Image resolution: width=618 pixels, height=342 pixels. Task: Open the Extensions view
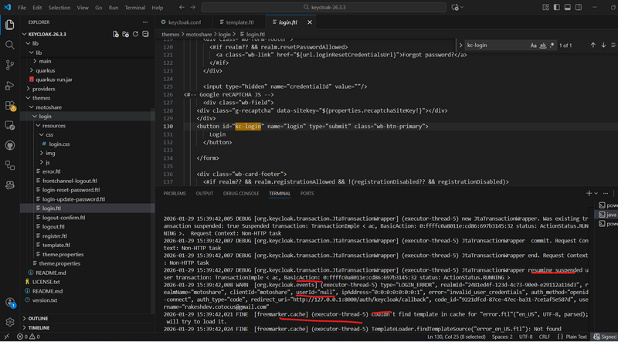tap(10, 105)
